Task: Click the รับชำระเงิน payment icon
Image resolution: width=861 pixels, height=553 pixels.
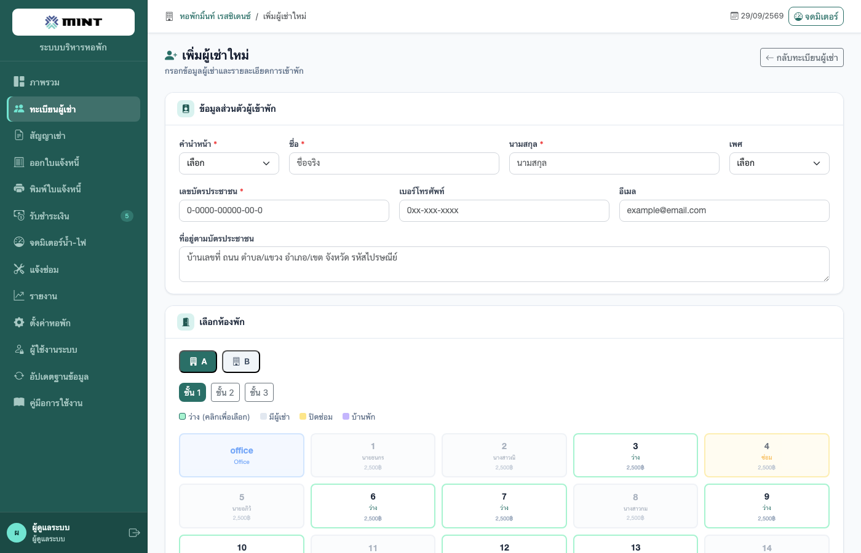Action: 19,216
